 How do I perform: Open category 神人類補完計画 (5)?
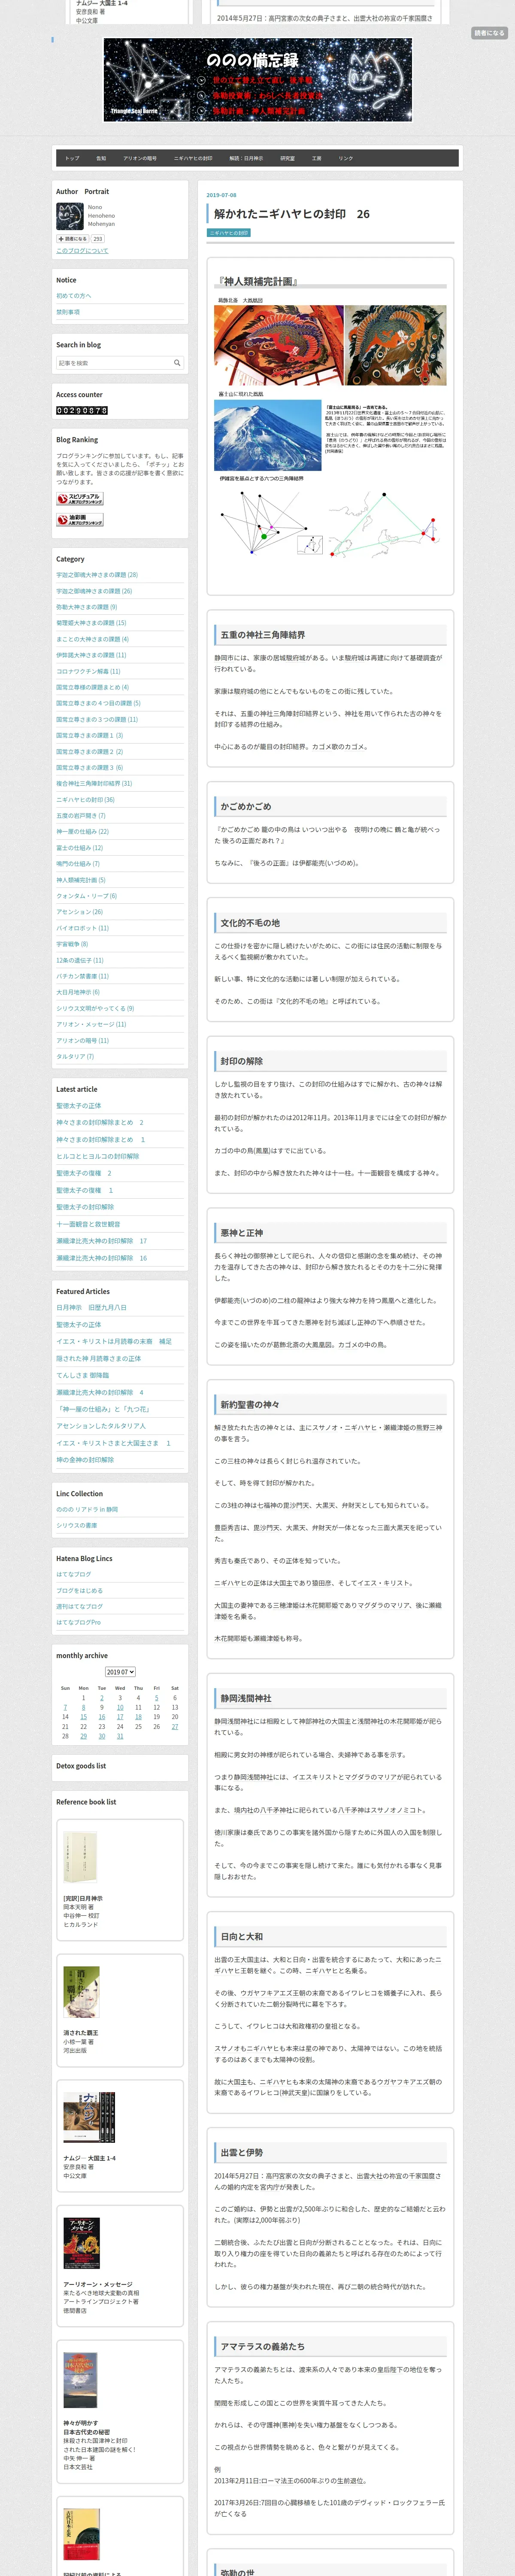tap(81, 880)
